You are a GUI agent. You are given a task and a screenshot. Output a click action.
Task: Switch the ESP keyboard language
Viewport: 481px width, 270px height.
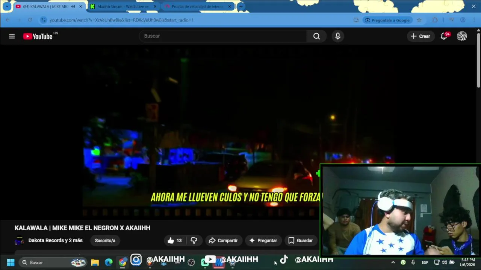[425, 262]
